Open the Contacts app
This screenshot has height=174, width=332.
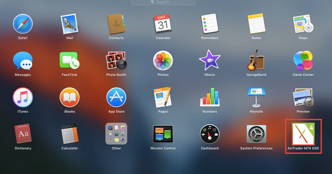click(x=116, y=24)
